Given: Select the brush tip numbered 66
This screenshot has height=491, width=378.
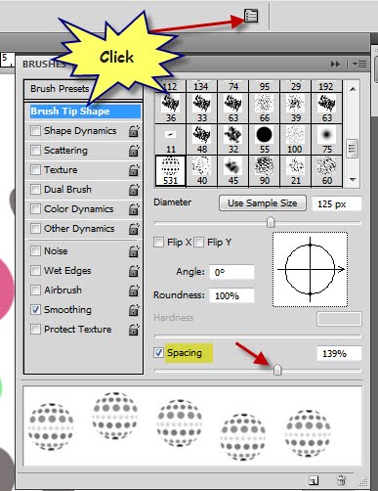Looking at the screenshot, I should (x=265, y=108).
